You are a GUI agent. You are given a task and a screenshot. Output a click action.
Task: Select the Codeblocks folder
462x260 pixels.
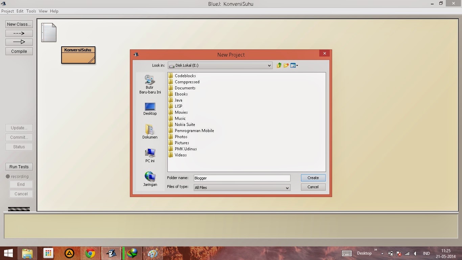click(182, 76)
